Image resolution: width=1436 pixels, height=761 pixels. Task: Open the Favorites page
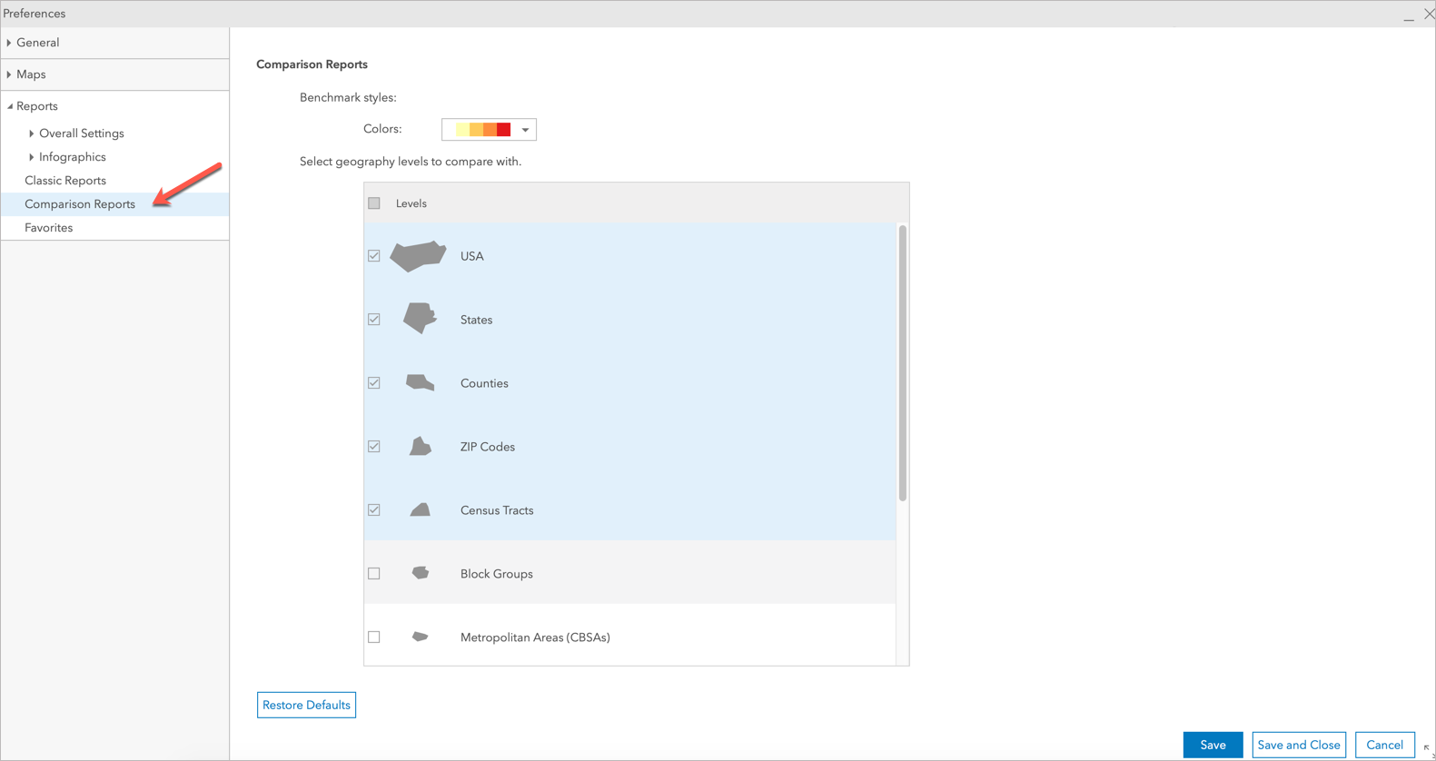(49, 228)
